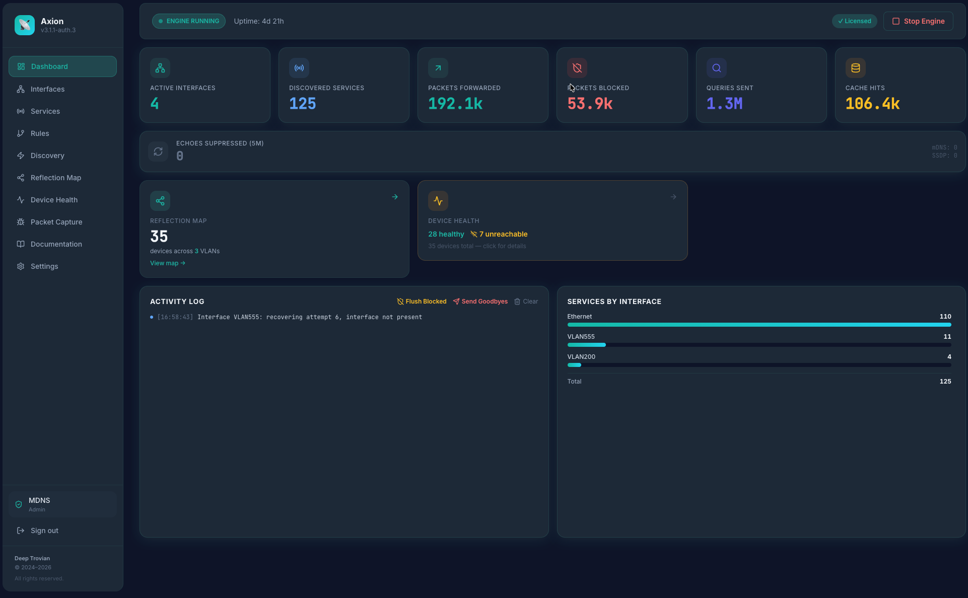Click the Echoes Suppressed refresh icon

pos(158,152)
